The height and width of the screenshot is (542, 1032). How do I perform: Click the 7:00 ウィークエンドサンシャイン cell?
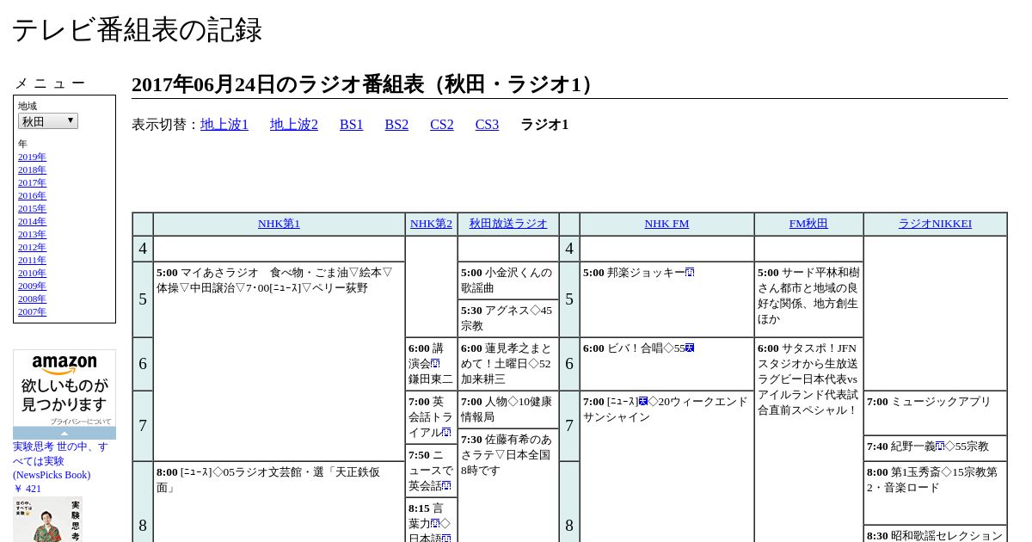[x=666, y=466]
